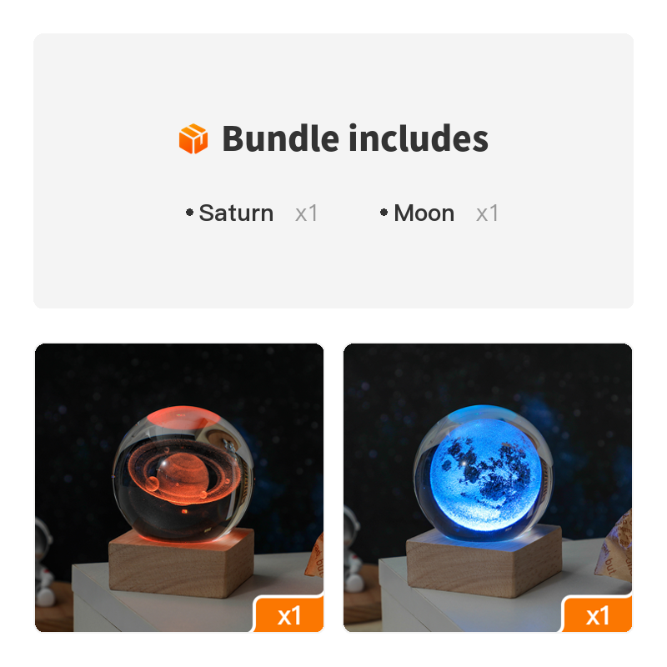This screenshot has width=667, height=667.
Task: Click the wooden base under Moon ball
Action: [484, 560]
